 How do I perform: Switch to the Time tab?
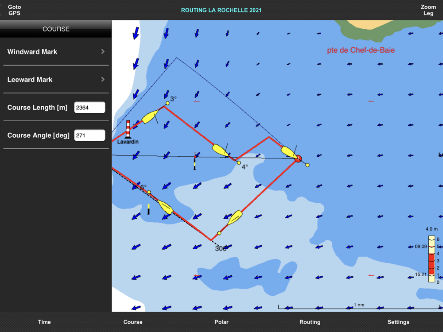[x=44, y=322]
